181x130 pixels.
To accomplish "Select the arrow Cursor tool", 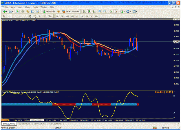I will (4, 16).
